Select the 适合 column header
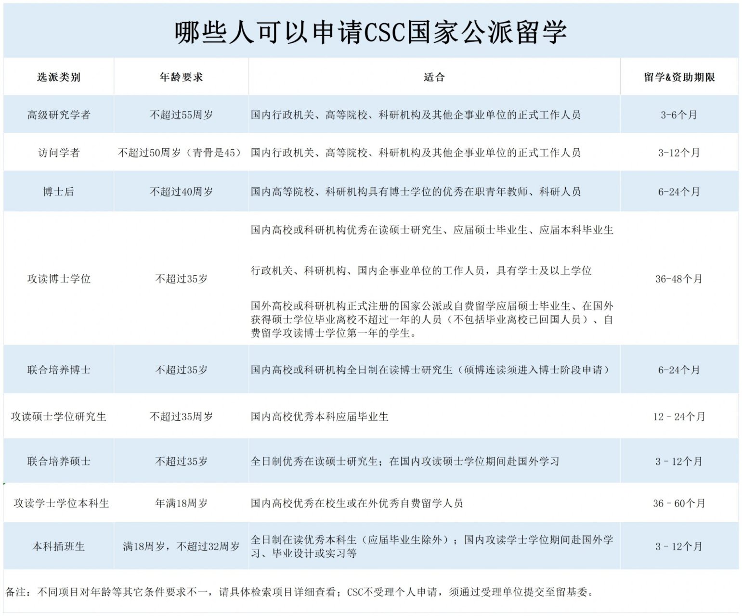 (434, 77)
